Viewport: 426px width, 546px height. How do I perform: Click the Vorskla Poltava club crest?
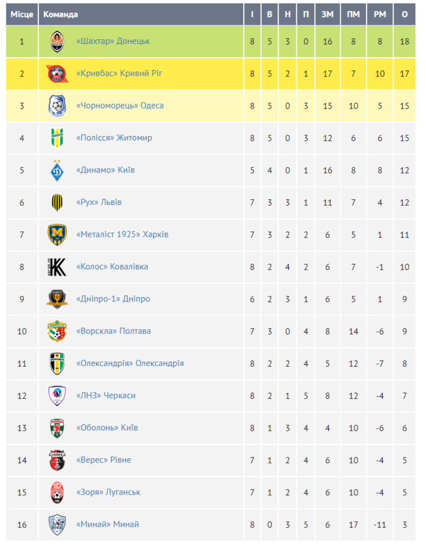[x=57, y=331]
